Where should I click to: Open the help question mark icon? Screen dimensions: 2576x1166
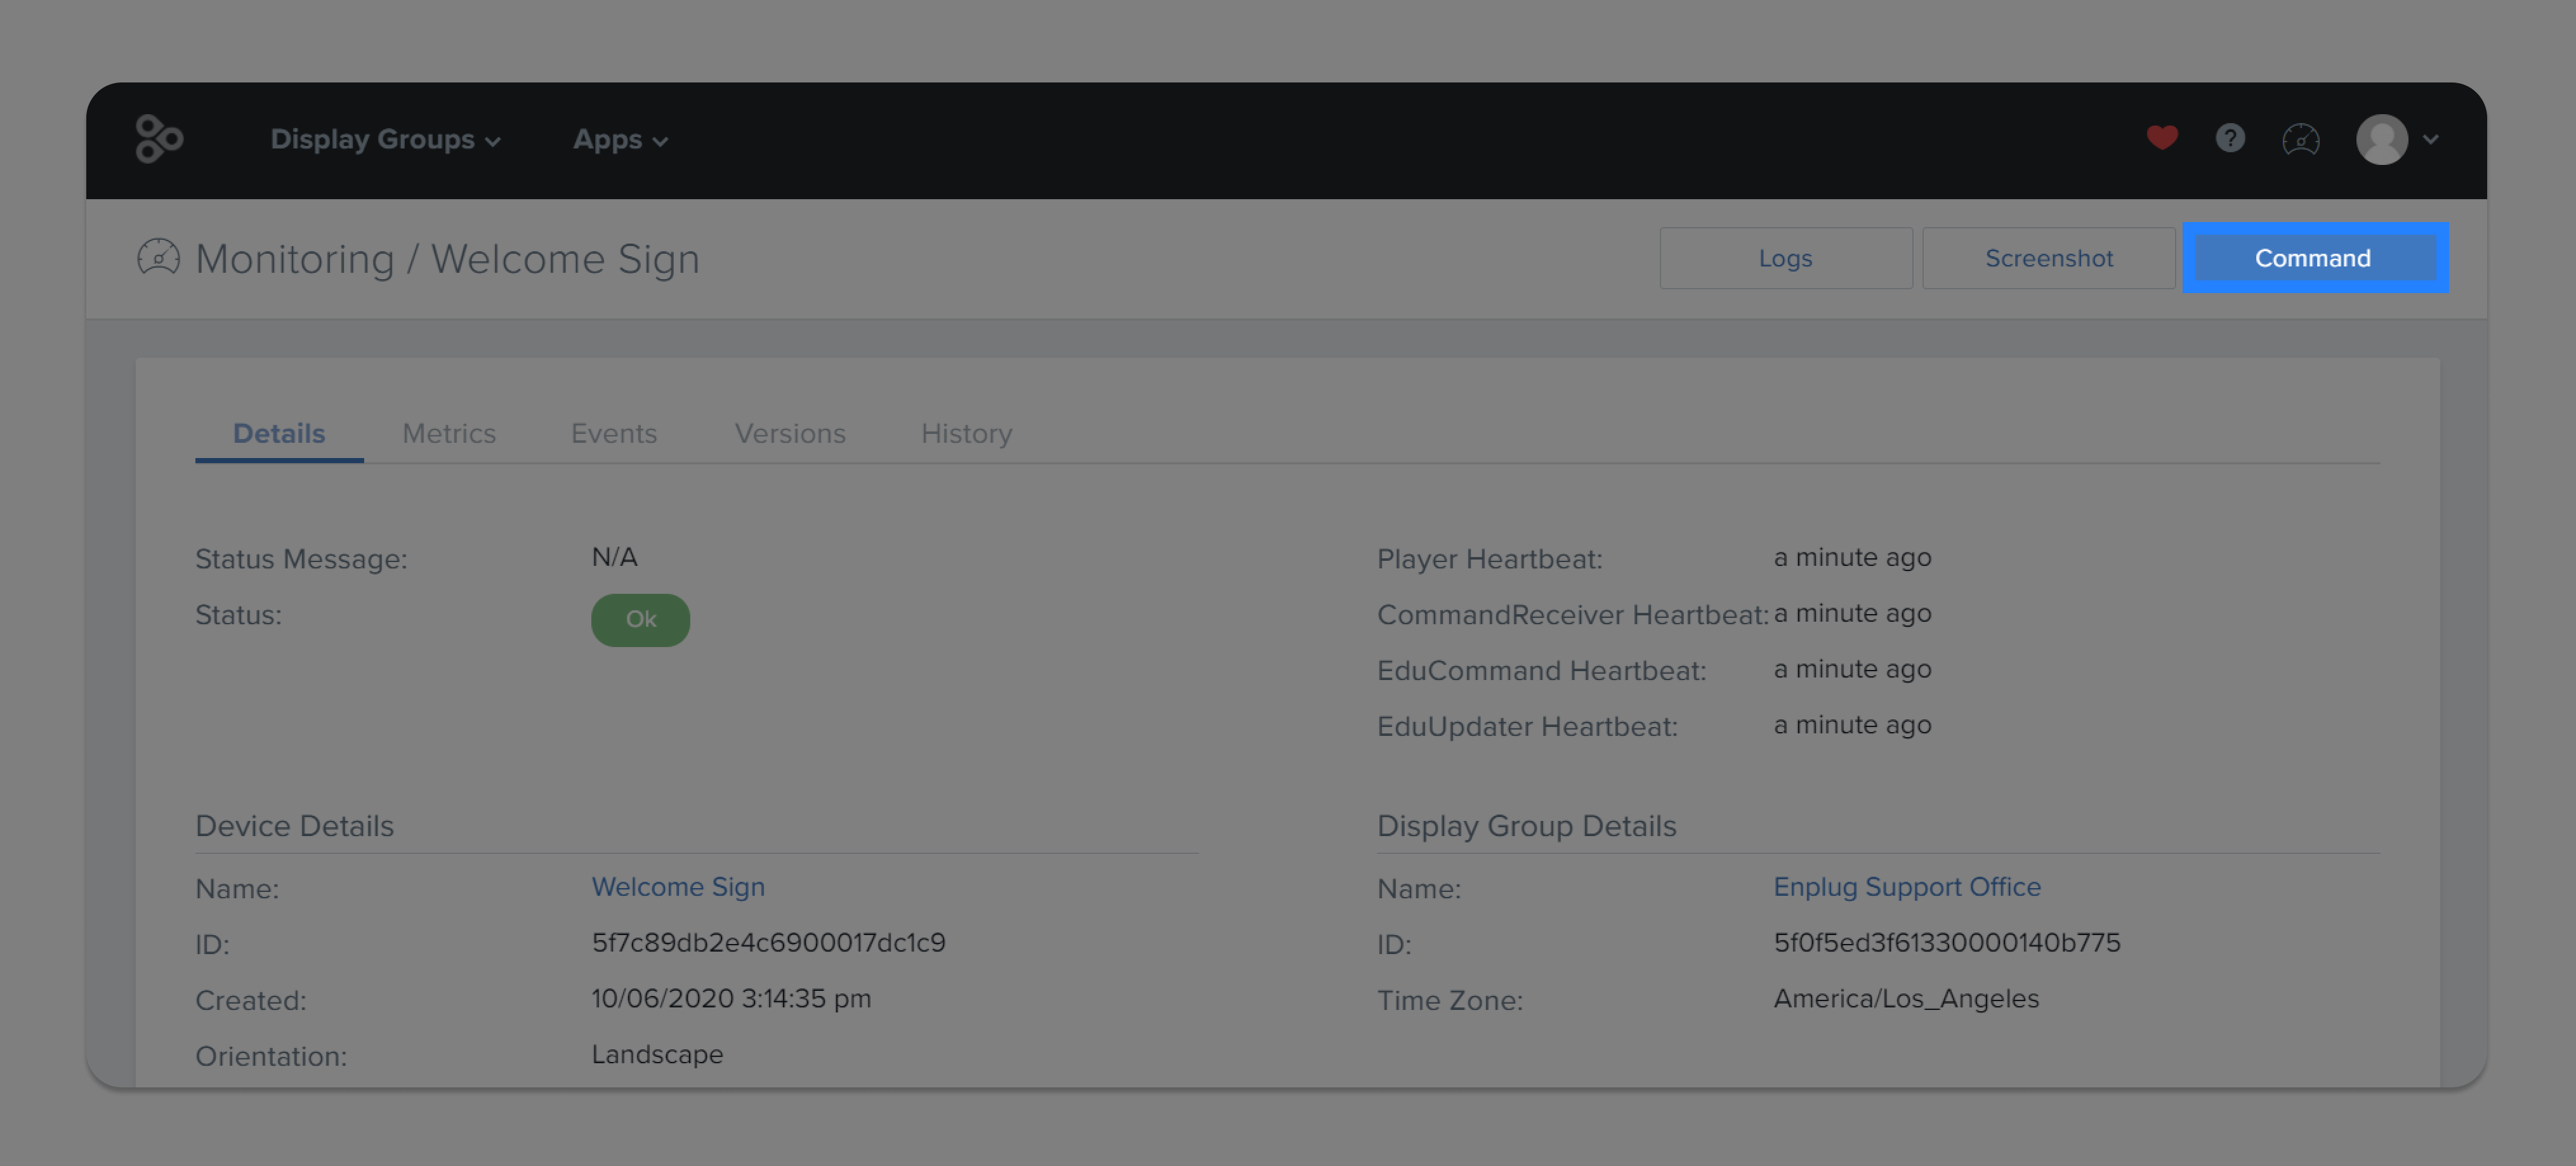point(2230,139)
